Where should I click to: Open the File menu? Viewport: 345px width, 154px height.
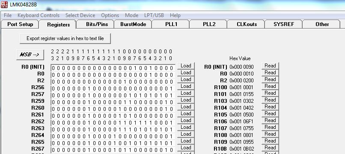click(x=8, y=15)
